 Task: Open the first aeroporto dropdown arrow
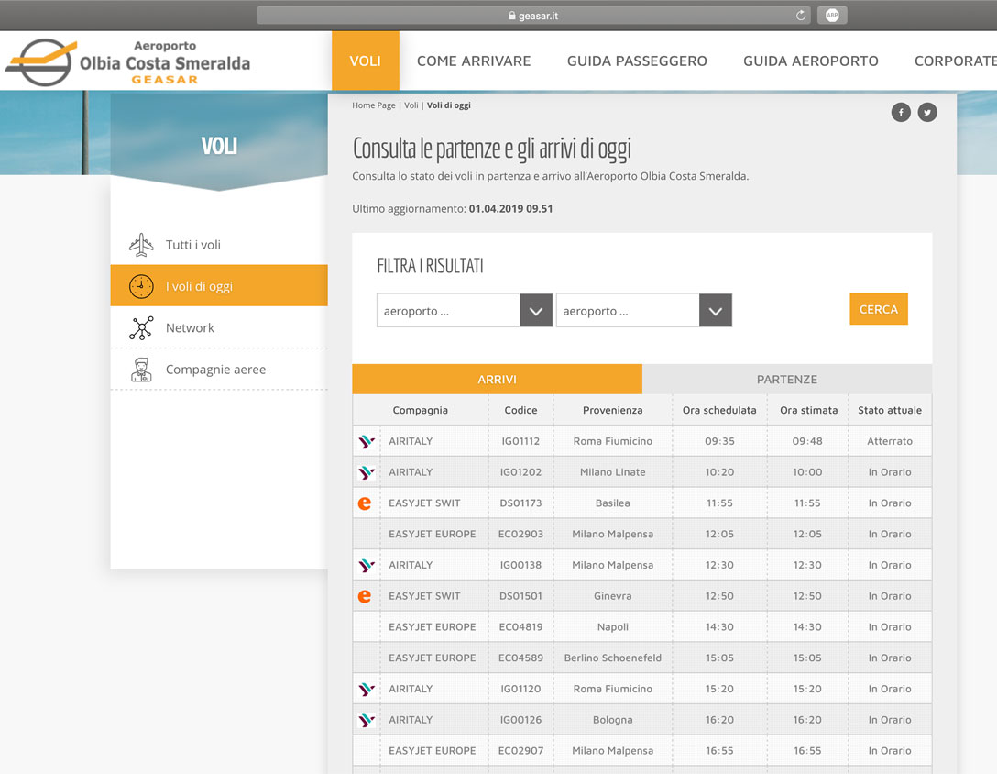tap(536, 311)
